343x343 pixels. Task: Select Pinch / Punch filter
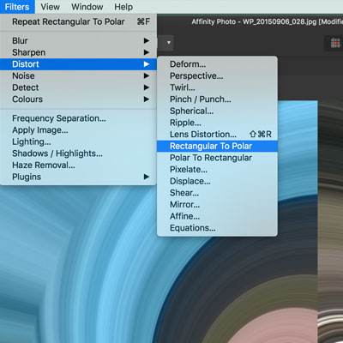(x=217, y=99)
